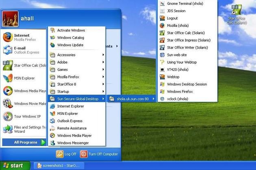Select Windows Firefox in the shola submenu

pos(187,92)
